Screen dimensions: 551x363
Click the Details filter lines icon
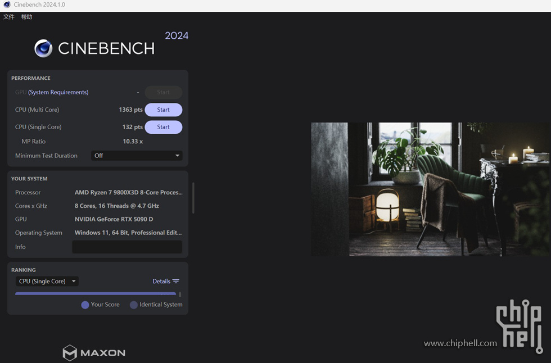pos(176,282)
